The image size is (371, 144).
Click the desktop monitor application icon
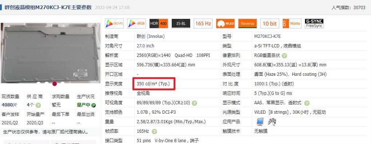[x=260, y=122]
